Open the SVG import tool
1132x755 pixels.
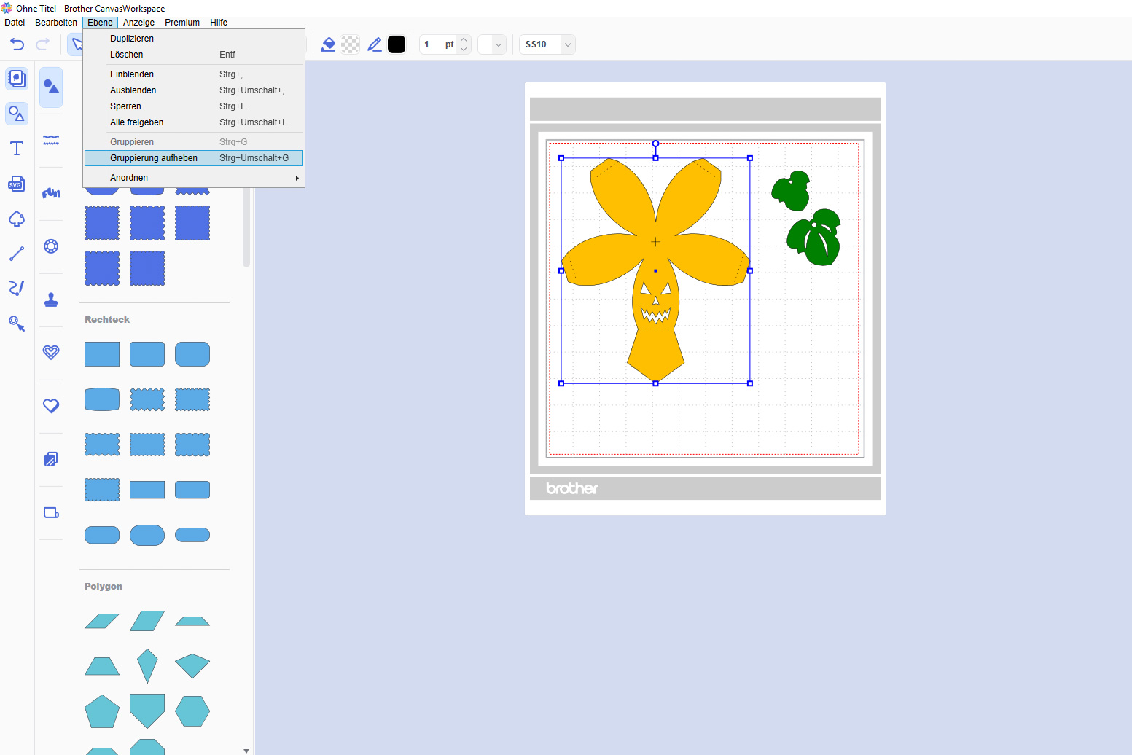click(17, 184)
